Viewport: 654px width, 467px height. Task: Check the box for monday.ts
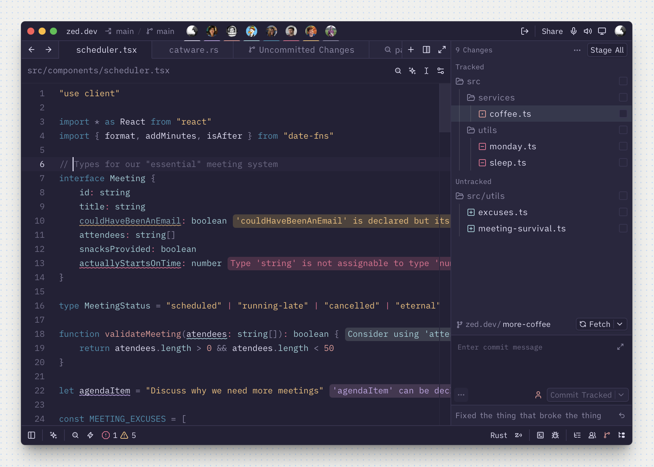coord(623,146)
